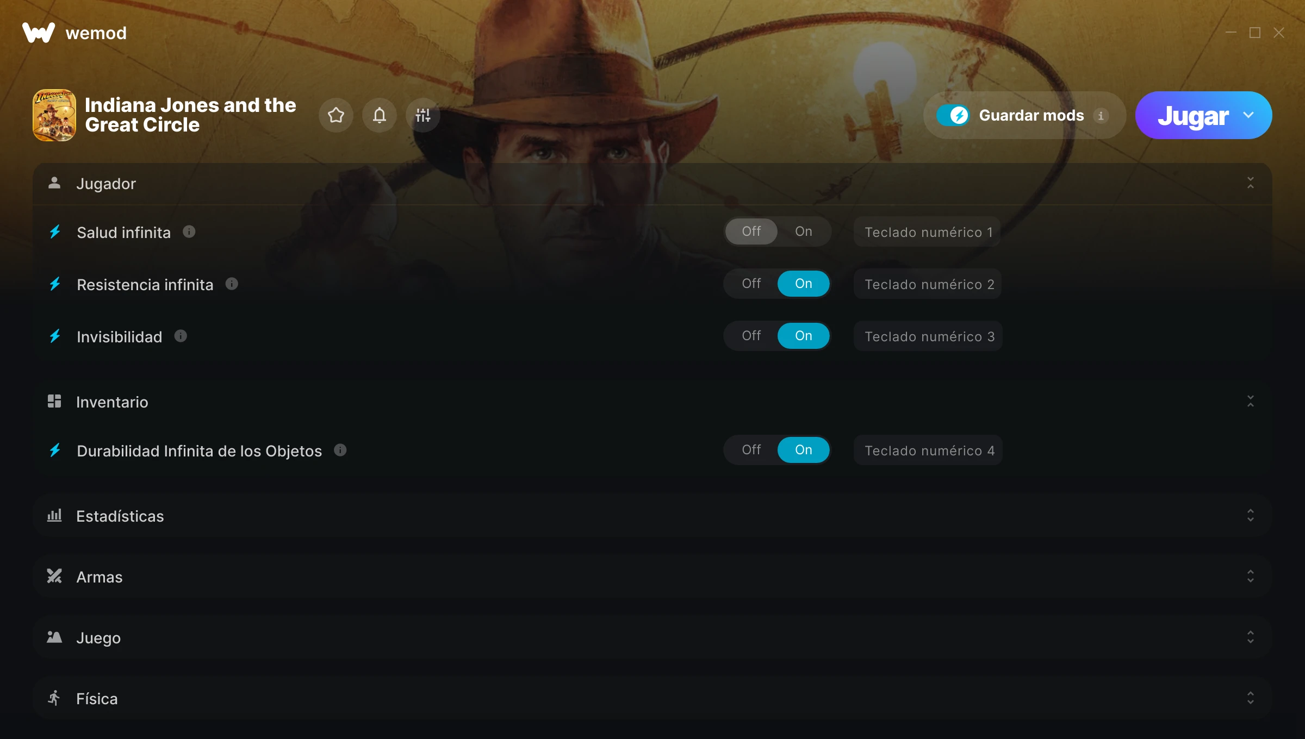This screenshot has width=1305, height=739.
Task: Toggle the Guardar mods switch
Action: tap(953, 115)
